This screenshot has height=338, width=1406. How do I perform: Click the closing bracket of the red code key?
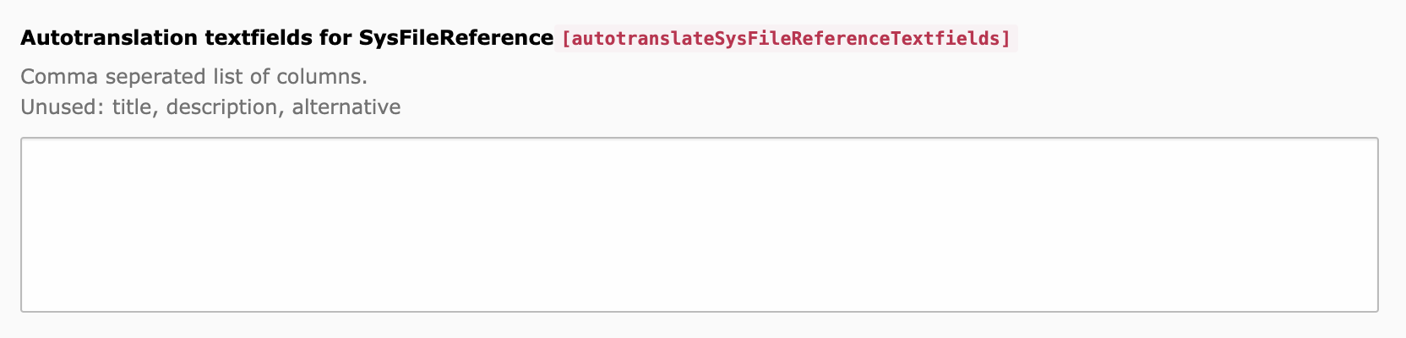click(x=1005, y=39)
